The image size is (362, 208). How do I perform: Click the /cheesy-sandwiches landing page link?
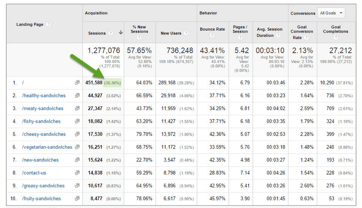pos(44,134)
